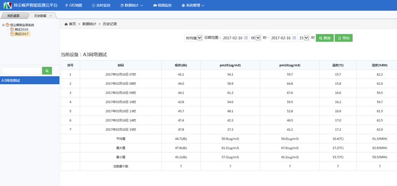Close the 历史数据 tab
The width and height of the screenshot is (397, 186).
51,16
